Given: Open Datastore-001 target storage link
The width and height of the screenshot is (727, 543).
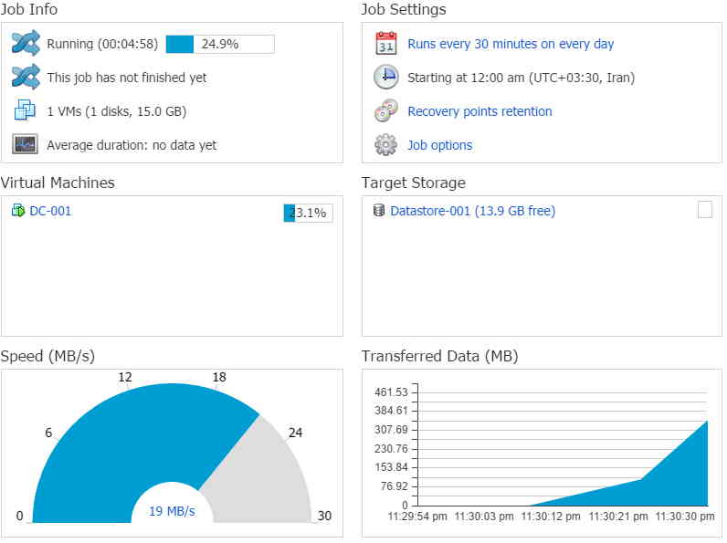Looking at the screenshot, I should [472, 212].
